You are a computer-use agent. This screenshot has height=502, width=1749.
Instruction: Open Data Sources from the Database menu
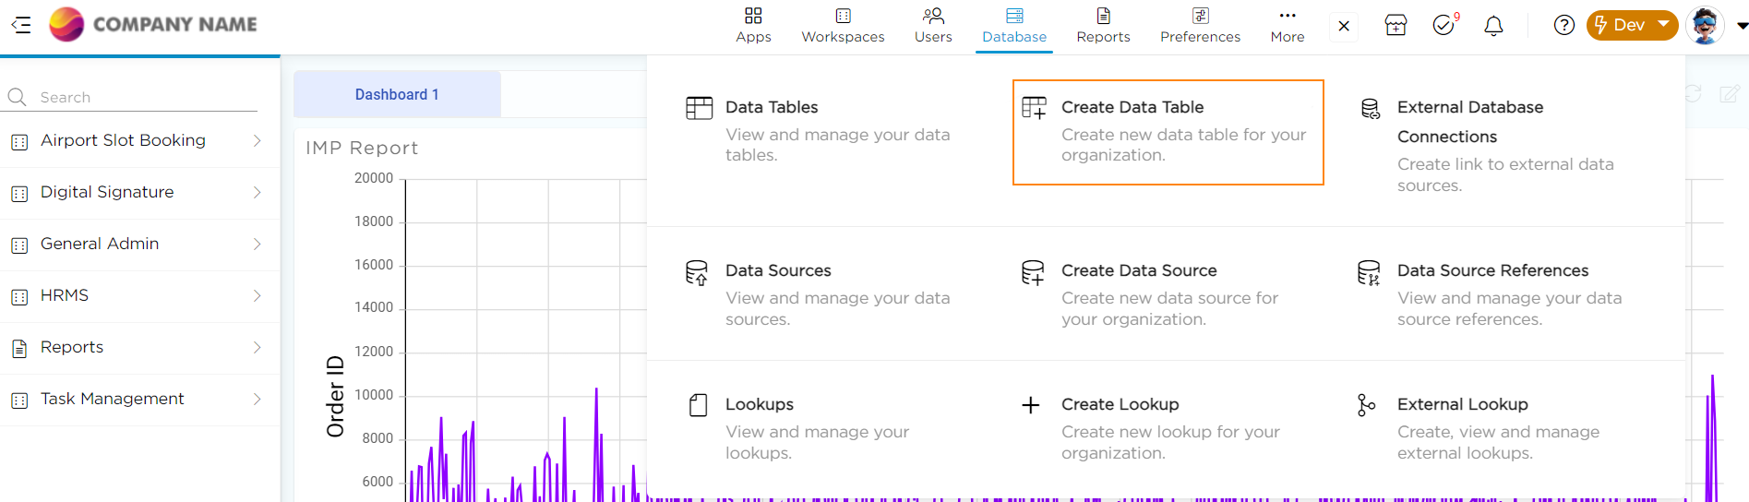click(778, 271)
